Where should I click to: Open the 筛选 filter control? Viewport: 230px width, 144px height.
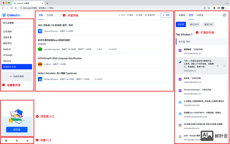click(x=121, y=15)
